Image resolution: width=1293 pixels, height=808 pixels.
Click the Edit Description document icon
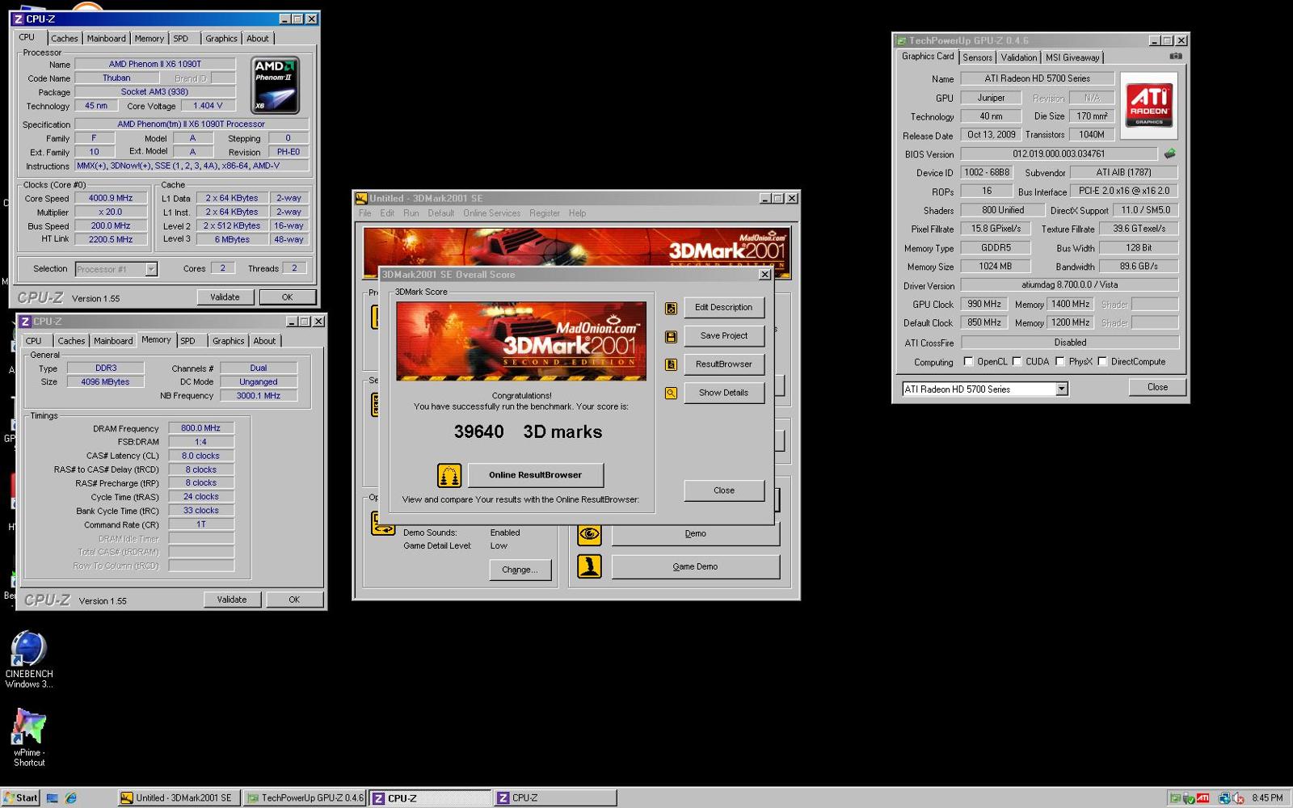pos(671,308)
